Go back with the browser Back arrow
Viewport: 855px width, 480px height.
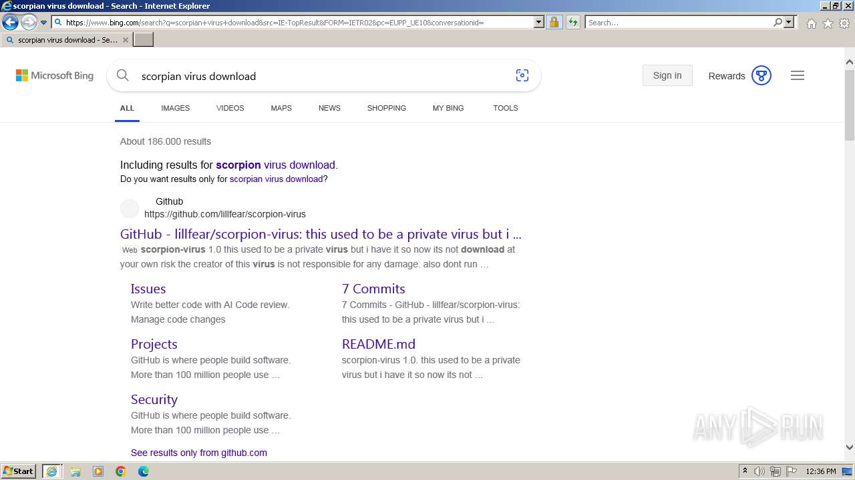pyautogui.click(x=10, y=22)
